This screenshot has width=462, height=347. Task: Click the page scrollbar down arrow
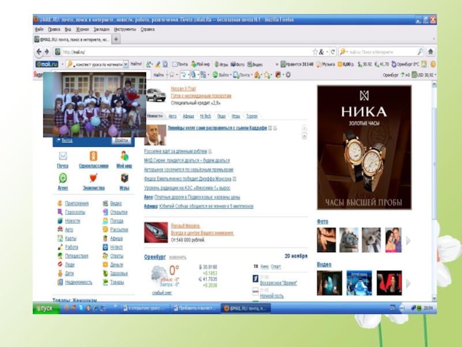point(434,298)
